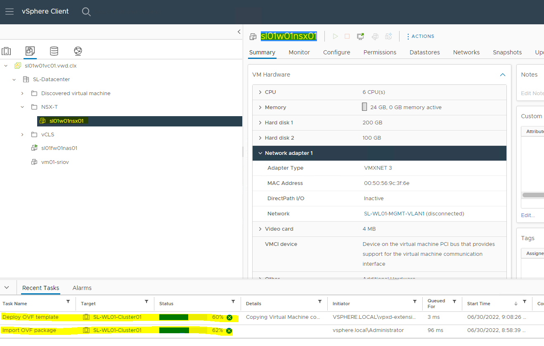Cancel the Import OVF package task
The width and height of the screenshot is (544, 346).
[x=229, y=331]
